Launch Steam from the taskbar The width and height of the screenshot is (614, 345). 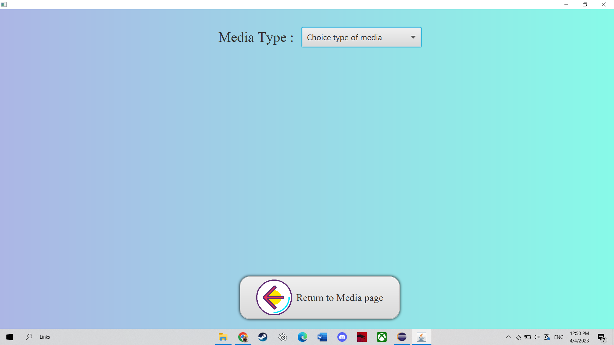pos(263,337)
